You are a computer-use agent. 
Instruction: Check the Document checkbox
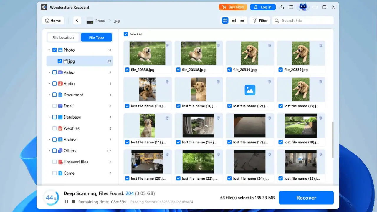click(x=54, y=95)
